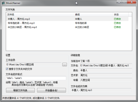Click the 曲名 cell 爷爷泡的茶

81,23
